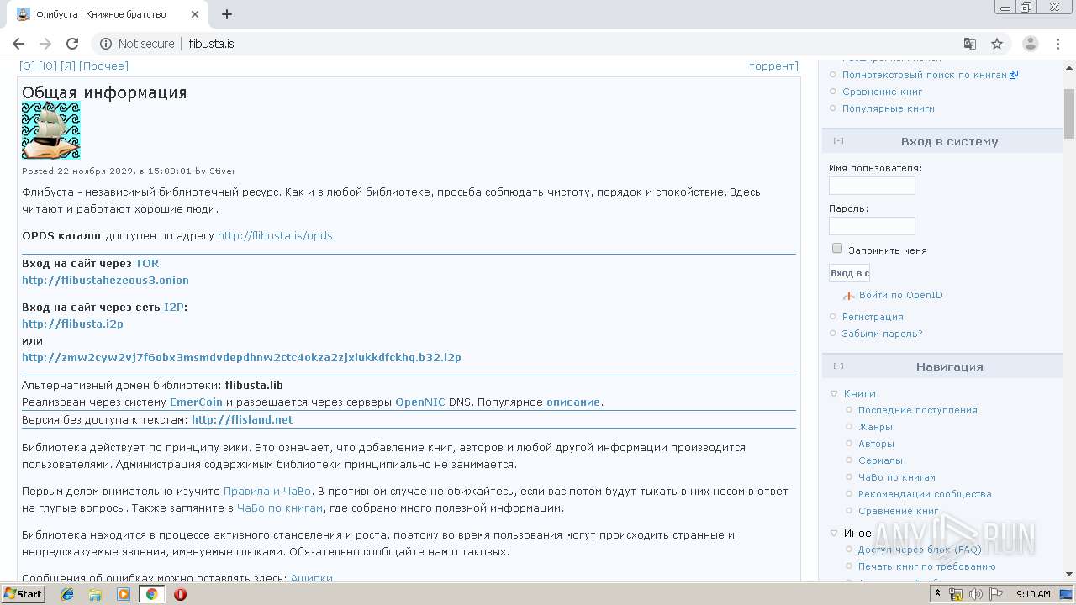Open the Регистрация link
Viewport: 1076px width, 605px height.
tap(873, 317)
